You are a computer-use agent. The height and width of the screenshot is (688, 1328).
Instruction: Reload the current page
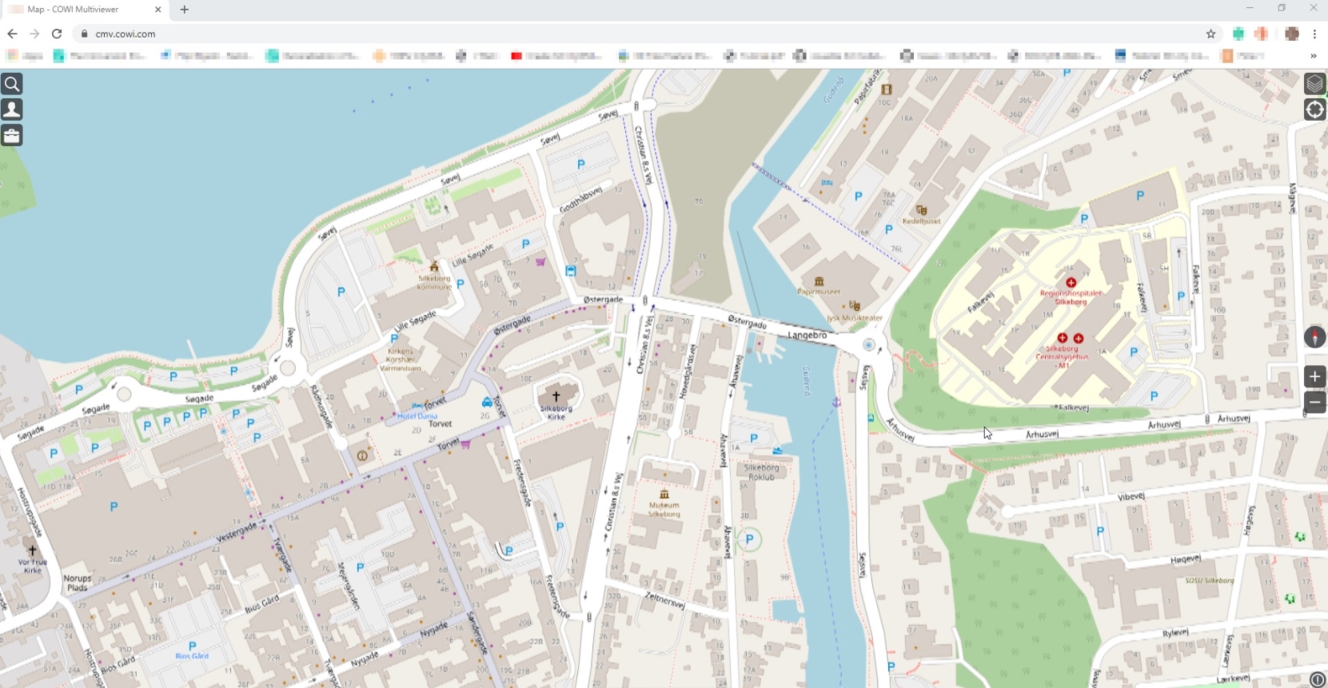tap(57, 34)
